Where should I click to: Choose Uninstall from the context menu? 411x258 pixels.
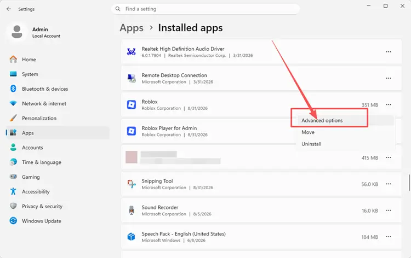345,144
